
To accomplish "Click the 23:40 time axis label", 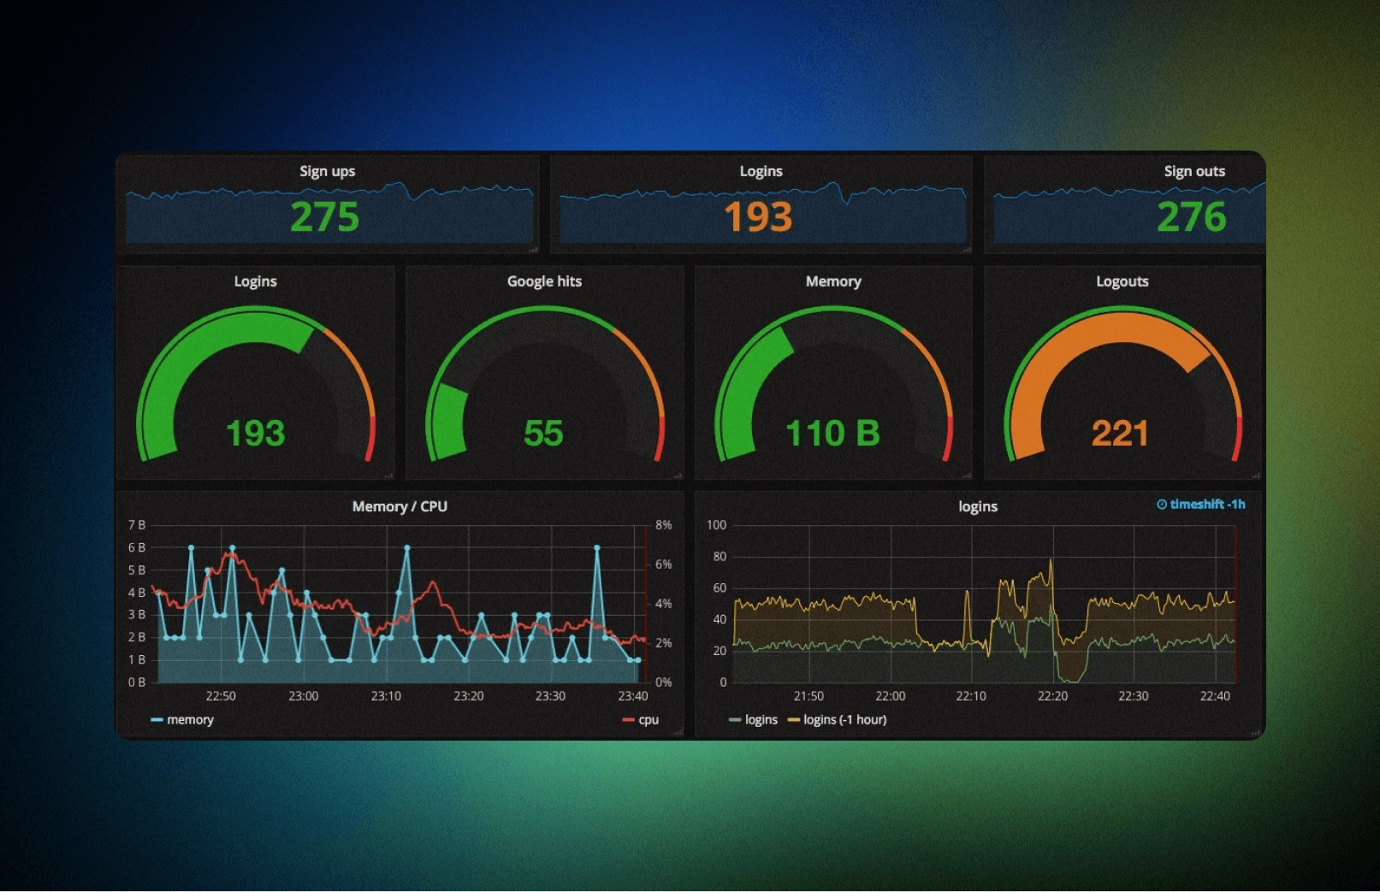I will click(x=633, y=696).
